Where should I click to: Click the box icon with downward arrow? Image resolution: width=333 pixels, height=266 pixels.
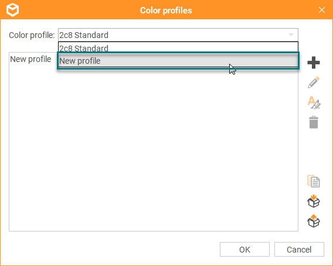tap(314, 201)
